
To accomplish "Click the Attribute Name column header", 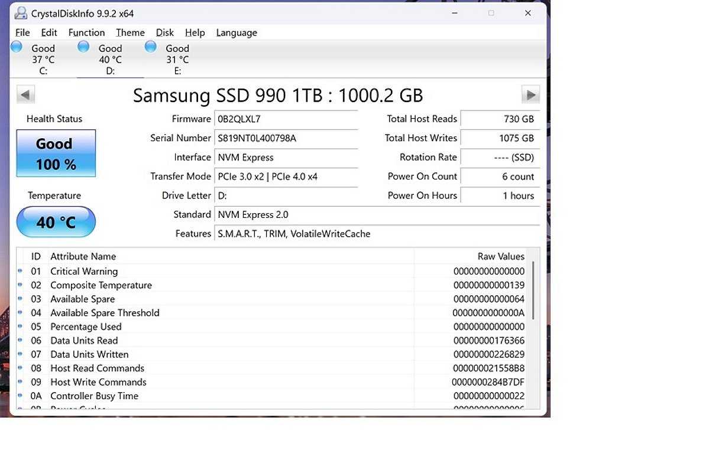I will [83, 256].
